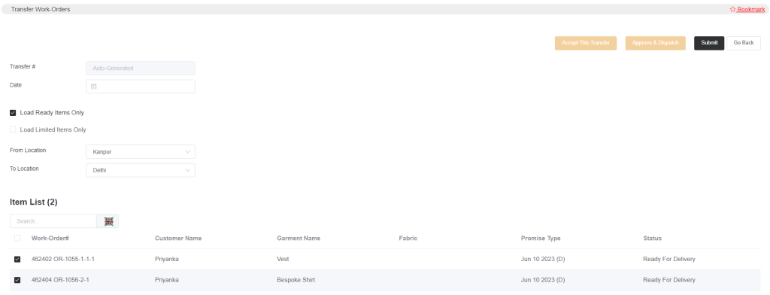Screen dimensions: 770x295
Task: Click the Item List search field
Action: [x=53, y=221]
